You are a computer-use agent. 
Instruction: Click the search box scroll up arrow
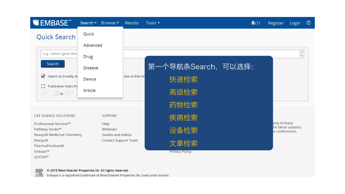302,52
